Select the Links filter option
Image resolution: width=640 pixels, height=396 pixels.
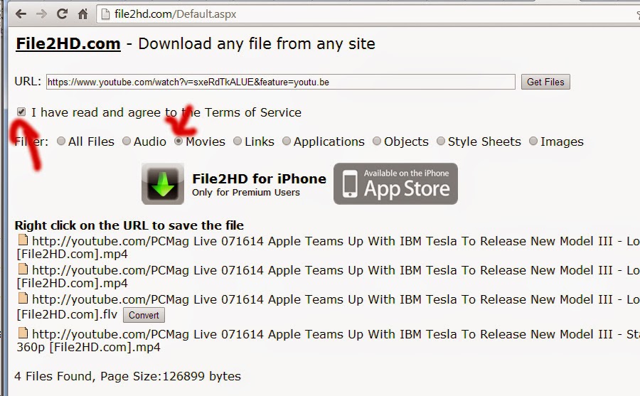238,141
